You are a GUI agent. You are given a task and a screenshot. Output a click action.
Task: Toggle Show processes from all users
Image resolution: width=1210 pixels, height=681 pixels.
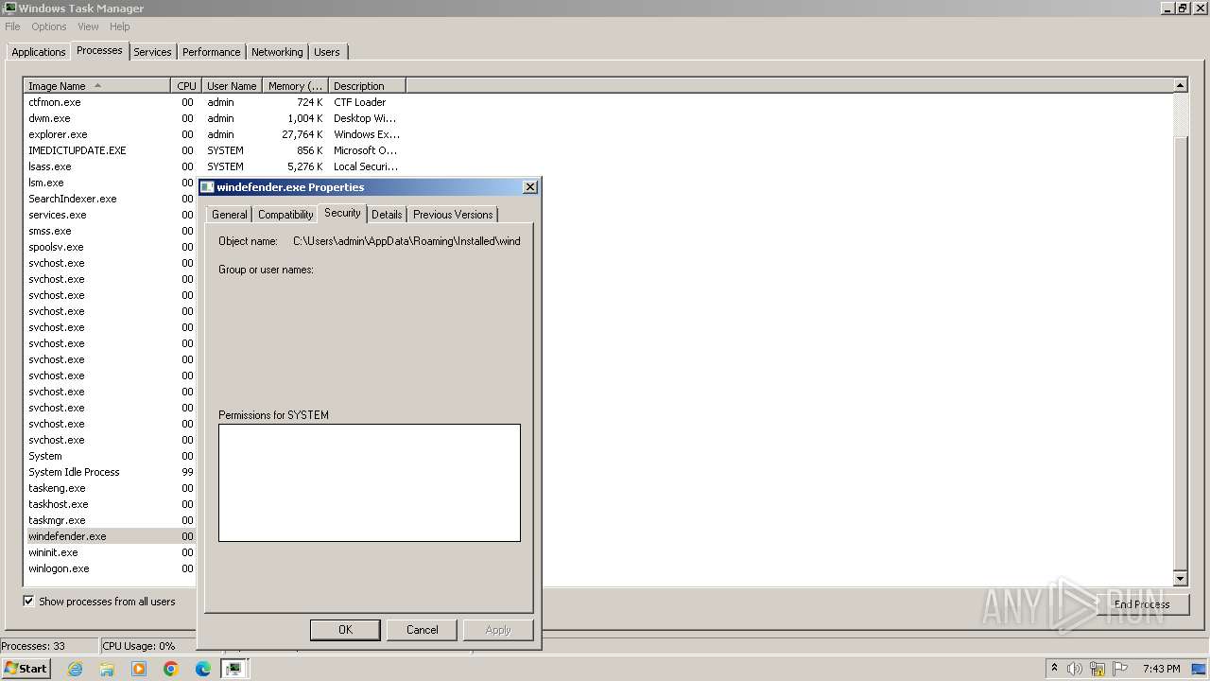[x=28, y=602]
